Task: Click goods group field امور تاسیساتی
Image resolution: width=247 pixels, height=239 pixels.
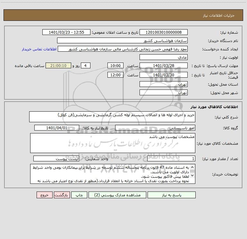Action: click(x=155, y=128)
